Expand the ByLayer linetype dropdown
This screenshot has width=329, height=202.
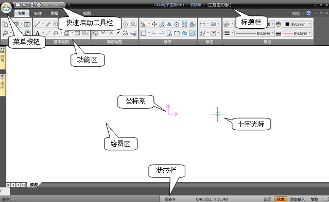(254, 33)
